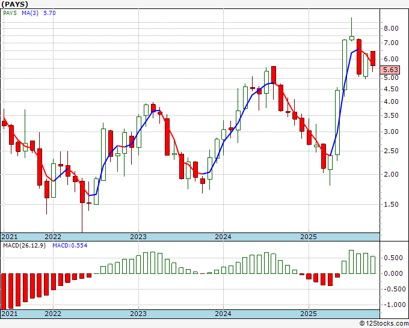Click the 2.50 price axis label

[391, 151]
